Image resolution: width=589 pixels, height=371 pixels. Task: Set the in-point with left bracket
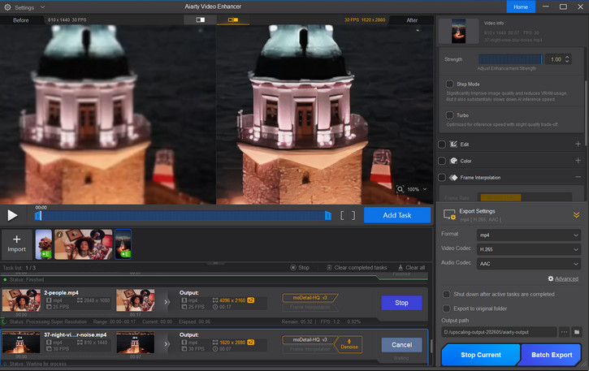coord(342,216)
